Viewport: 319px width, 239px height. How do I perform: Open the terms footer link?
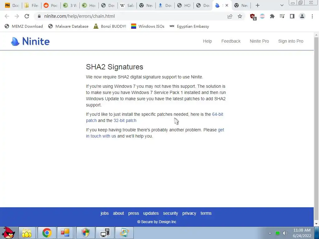[206, 213]
